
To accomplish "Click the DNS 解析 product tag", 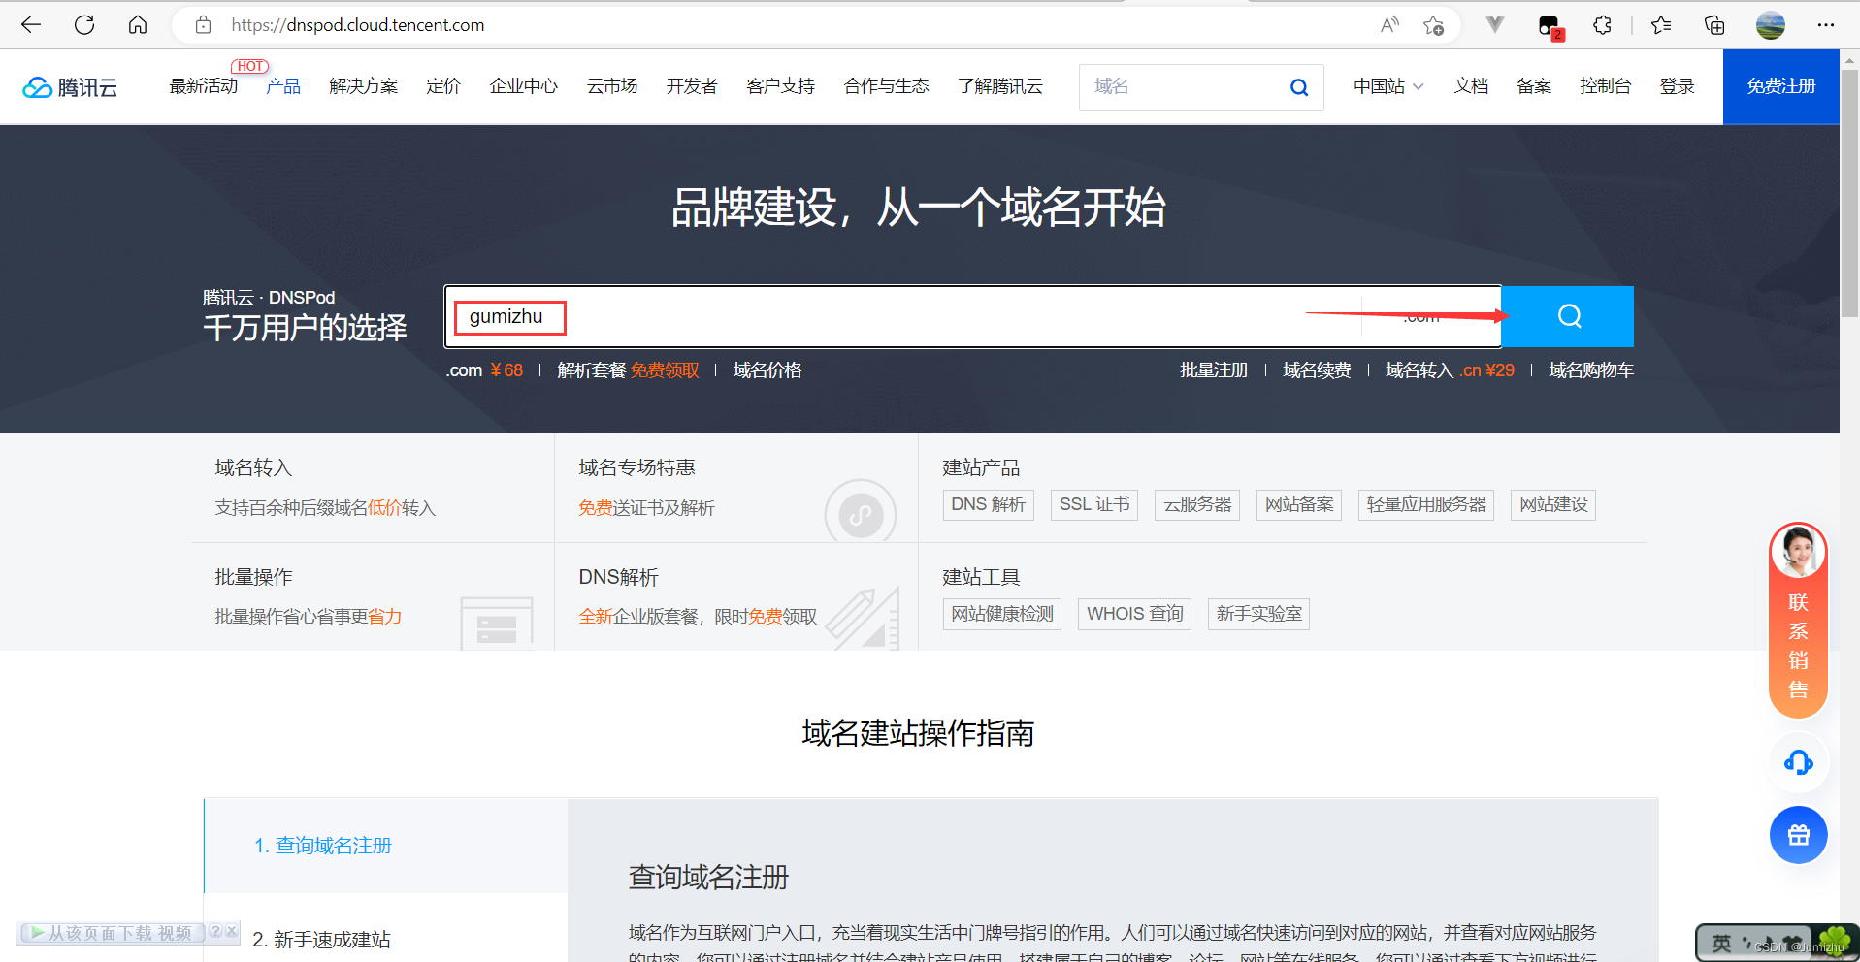I will 989,504.
